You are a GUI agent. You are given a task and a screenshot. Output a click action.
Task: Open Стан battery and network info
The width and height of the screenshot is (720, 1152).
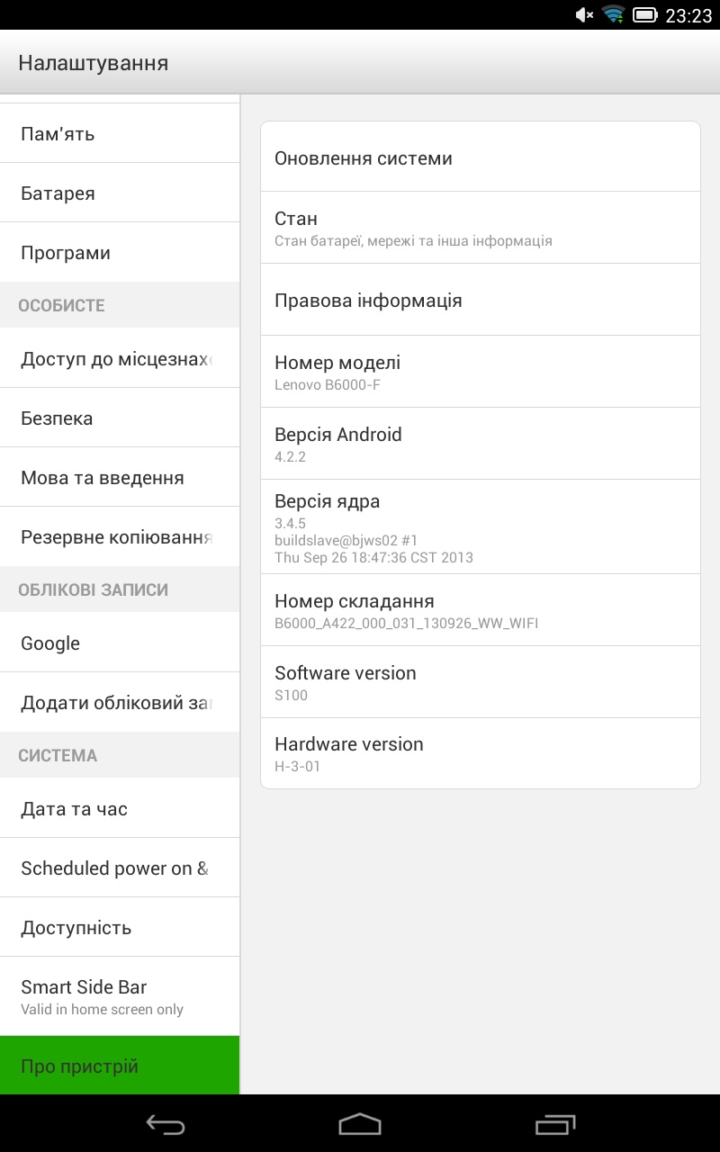coord(481,228)
